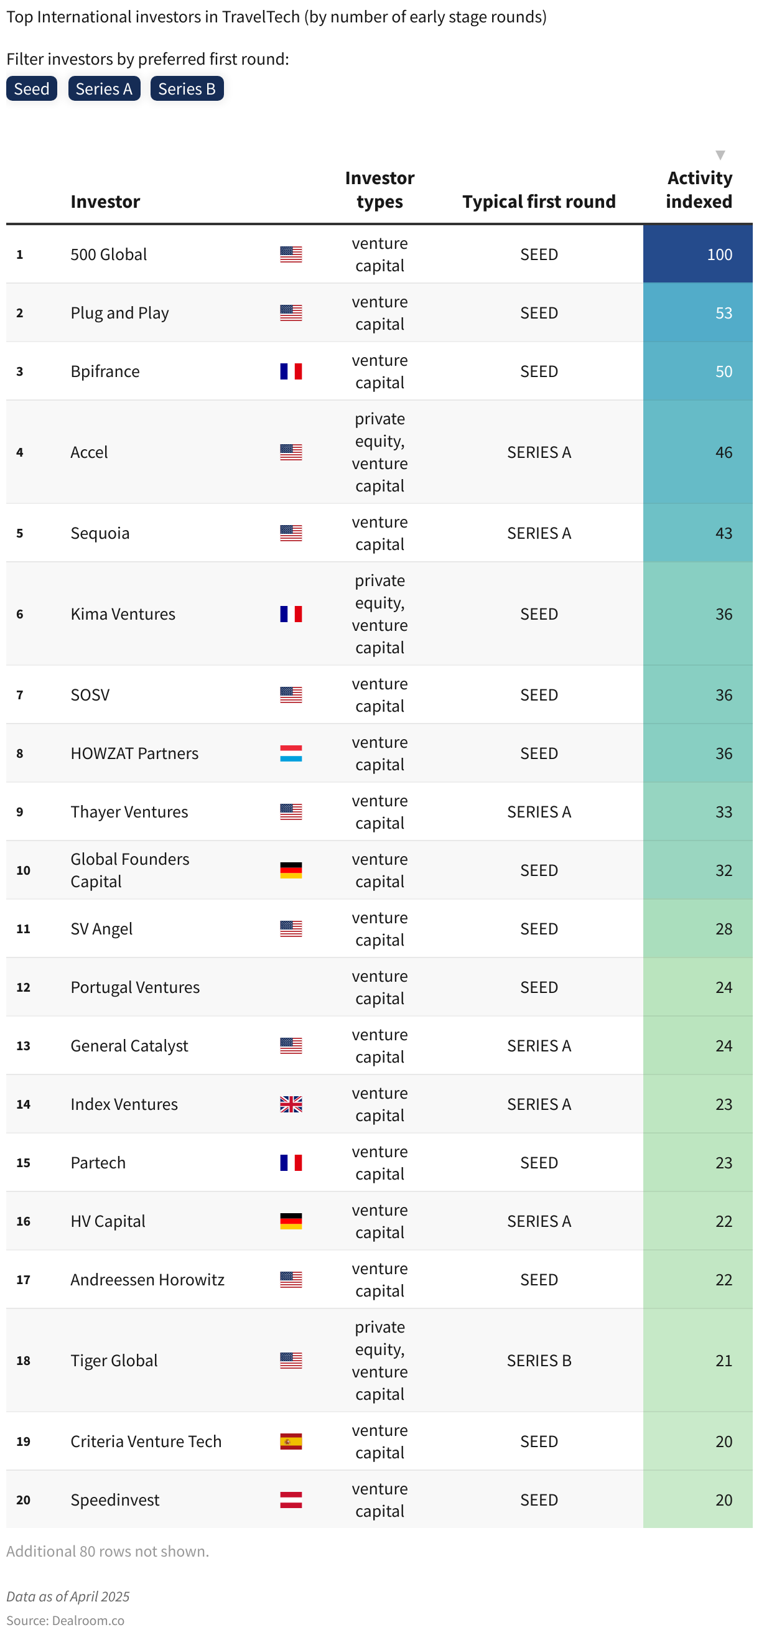Open the Dealroom.co source link
Screen dimensions: 759x1635
[x=88, y=1621]
